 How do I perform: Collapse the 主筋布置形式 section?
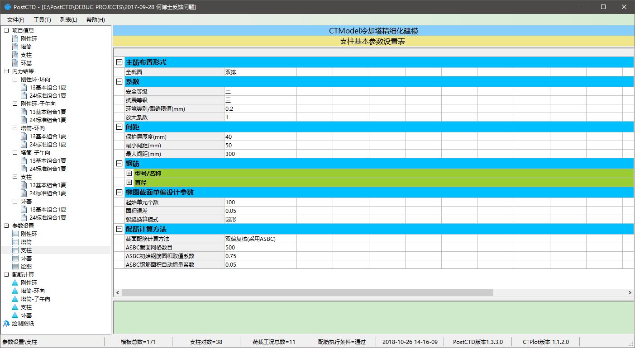pos(119,62)
